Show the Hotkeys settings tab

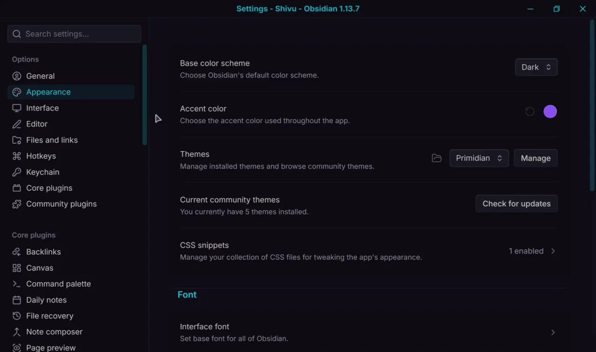(71, 156)
